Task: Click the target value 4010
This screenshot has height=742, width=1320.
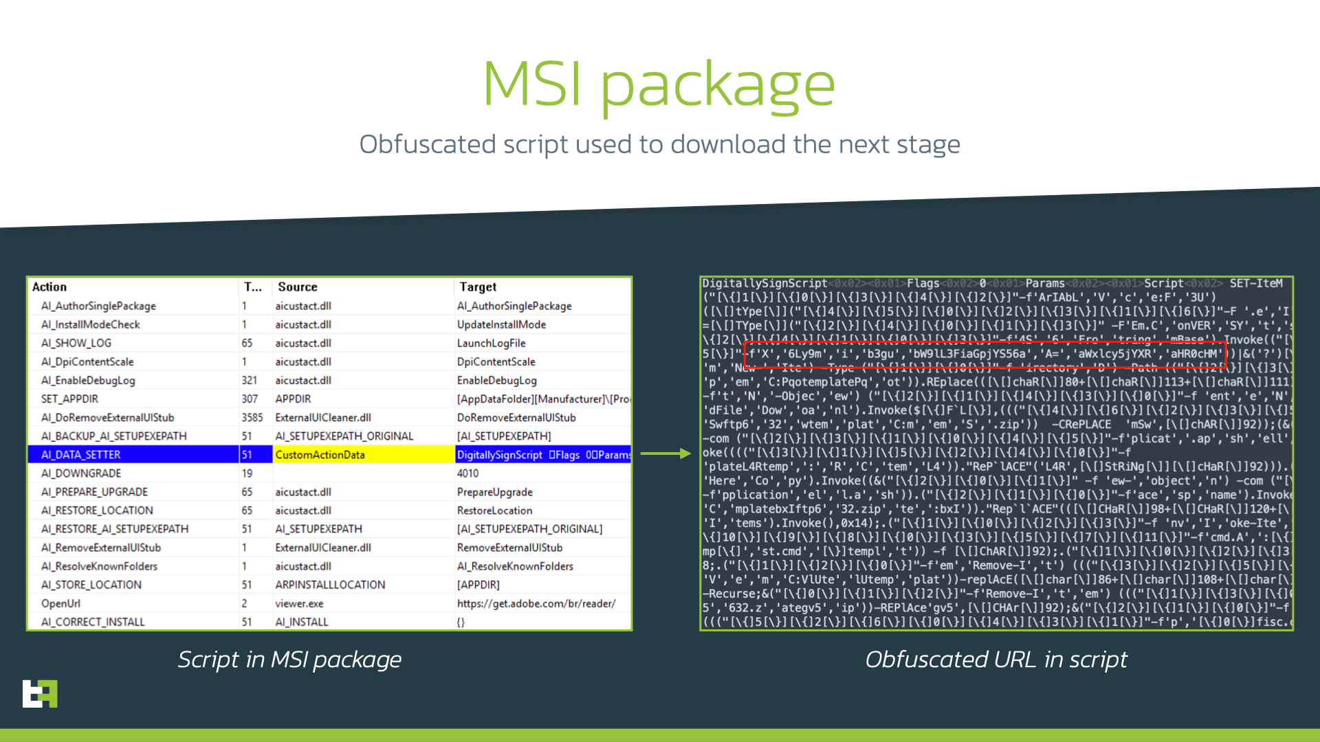Action: pos(467,473)
